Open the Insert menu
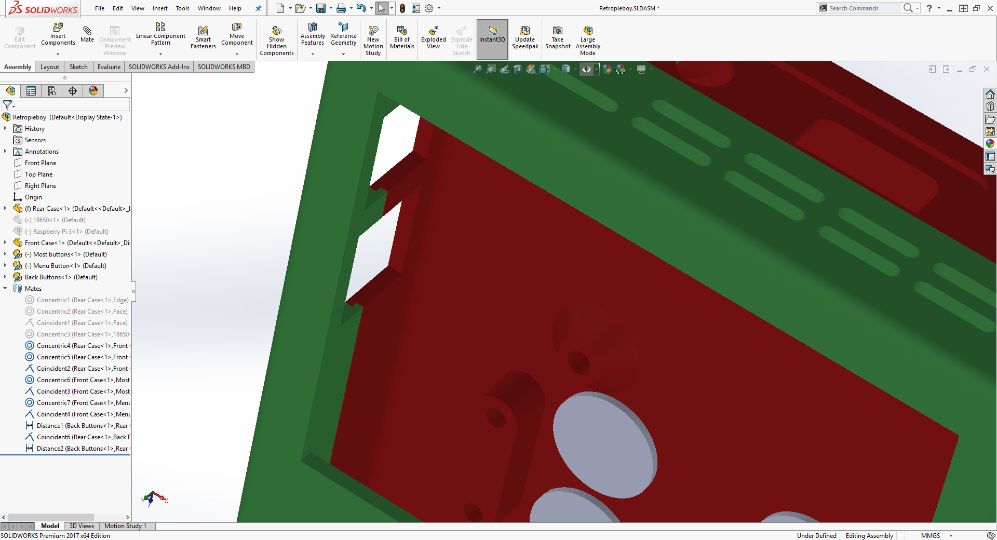This screenshot has height=540, width=997. (160, 8)
